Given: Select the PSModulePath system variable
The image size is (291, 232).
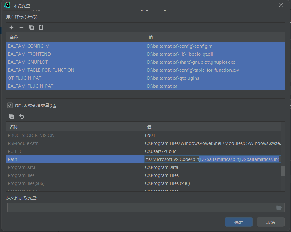Looking at the screenshot, I should pyautogui.click(x=23, y=143).
